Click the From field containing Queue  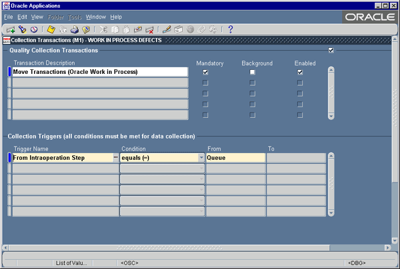pos(235,158)
